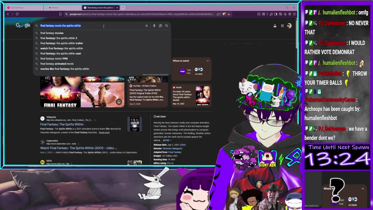Open media control music note icon
This screenshot has height=210, width=373.
coord(271,14)
